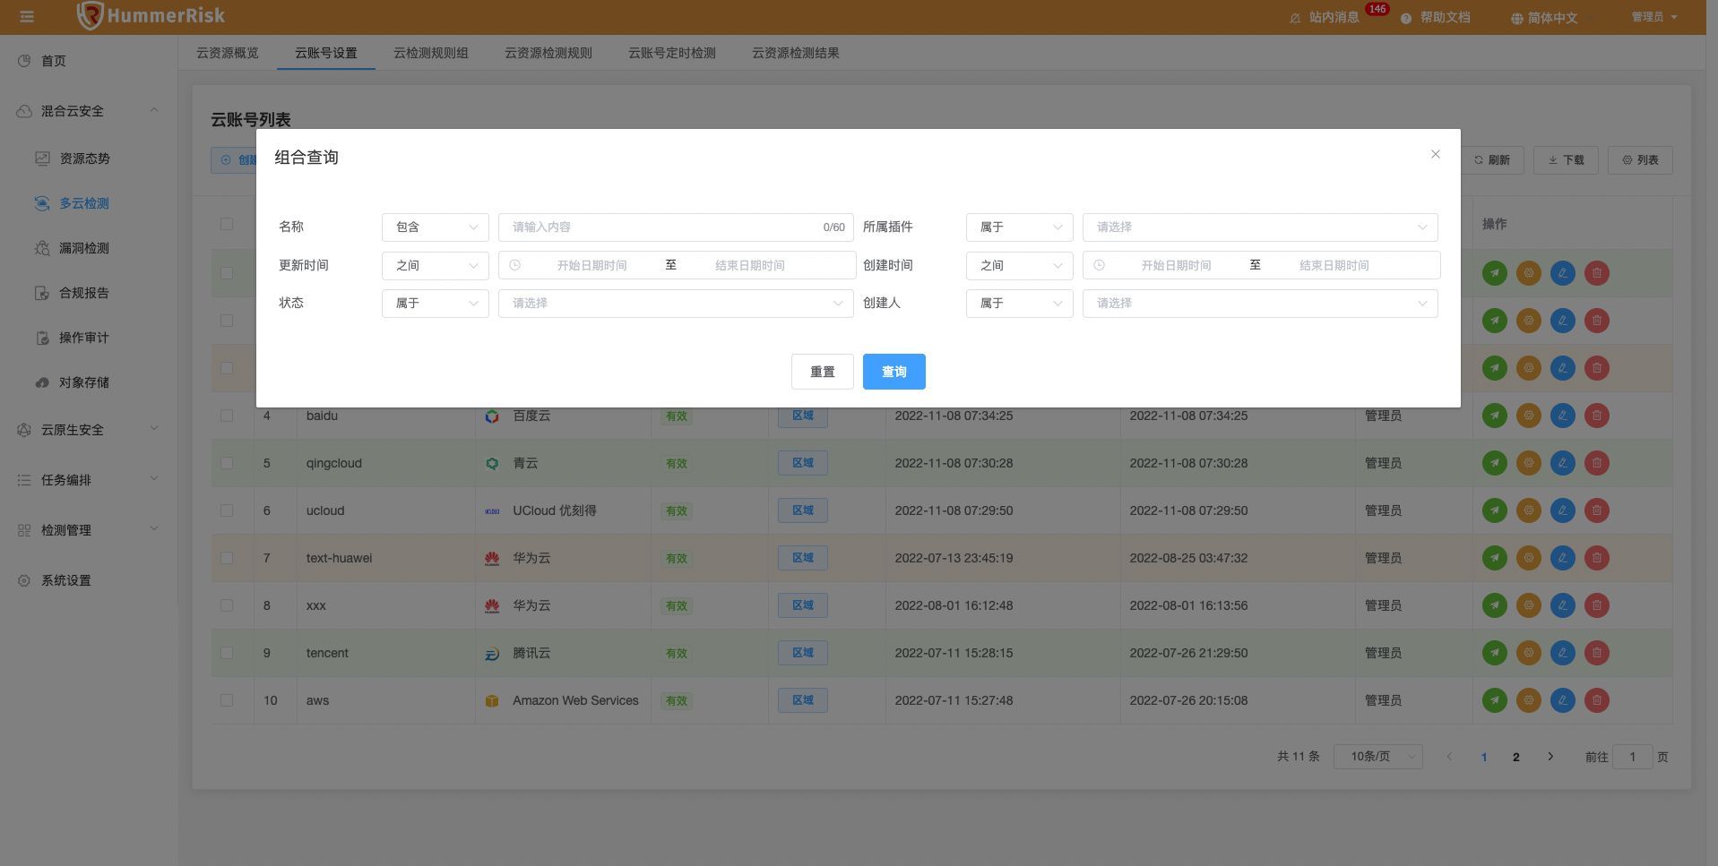This screenshot has height=866, width=1718.
Task: Click the 下载 button
Action: pos(1567,160)
